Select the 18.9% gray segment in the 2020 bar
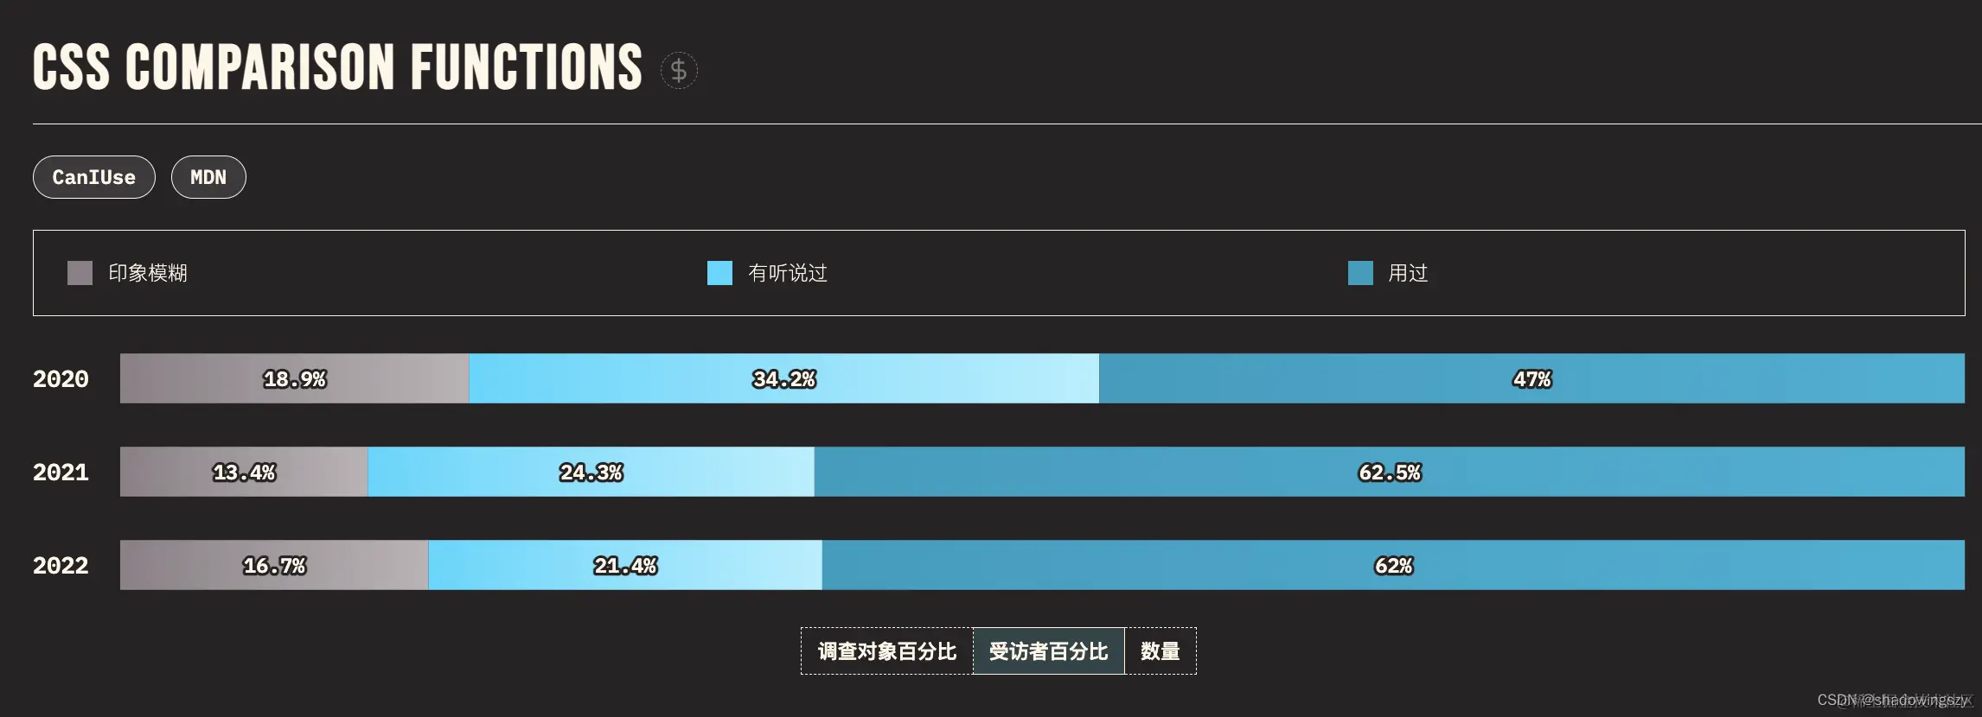This screenshot has width=1982, height=717. [x=294, y=378]
